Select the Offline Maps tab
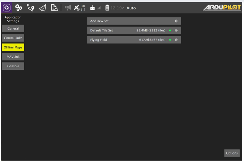The width and height of the screenshot is (244, 161). tap(13, 47)
